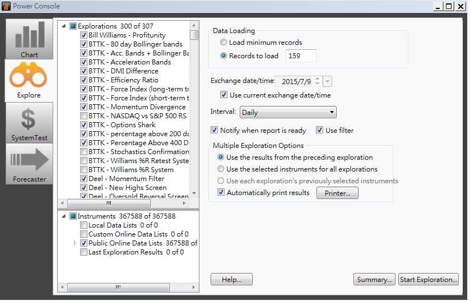Click the Records to load field

tap(301, 56)
